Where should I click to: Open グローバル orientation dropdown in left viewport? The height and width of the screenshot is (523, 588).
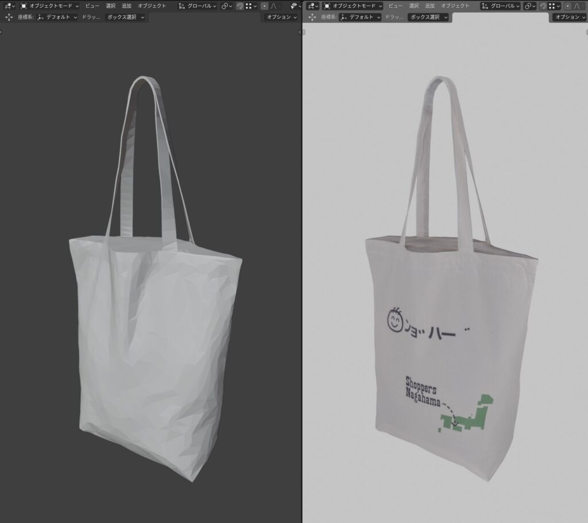198,6
